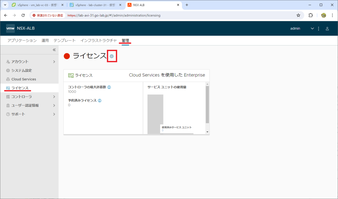This screenshot has width=338, height=199.
Task: Reload the browser page
Action: coord(23,15)
